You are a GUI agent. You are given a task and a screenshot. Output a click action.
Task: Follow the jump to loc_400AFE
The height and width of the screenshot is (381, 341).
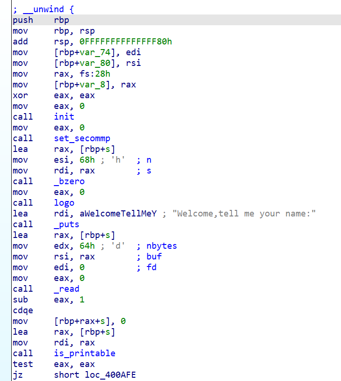coord(110,375)
